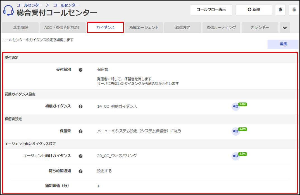300x195 pixels.
Task: Click help icon next to 受付種別
Action: click(x=80, y=70)
